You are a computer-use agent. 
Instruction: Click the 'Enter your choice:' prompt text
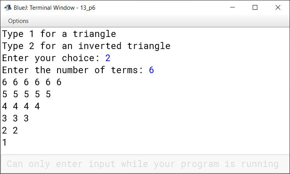(51, 58)
